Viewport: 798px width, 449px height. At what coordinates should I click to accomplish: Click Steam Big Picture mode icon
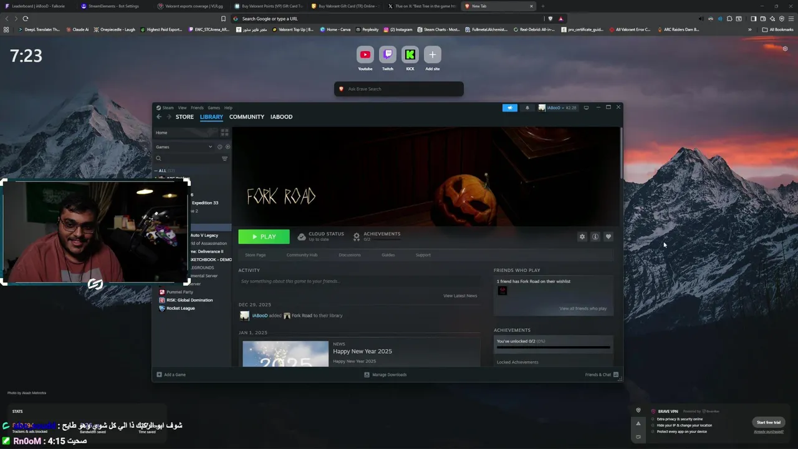pos(586,108)
